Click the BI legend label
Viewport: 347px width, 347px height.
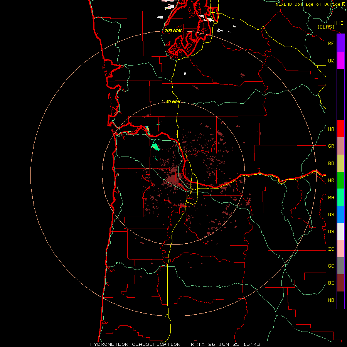click(x=331, y=283)
